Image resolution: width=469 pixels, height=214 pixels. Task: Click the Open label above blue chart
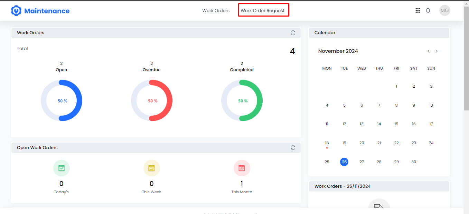click(x=62, y=70)
